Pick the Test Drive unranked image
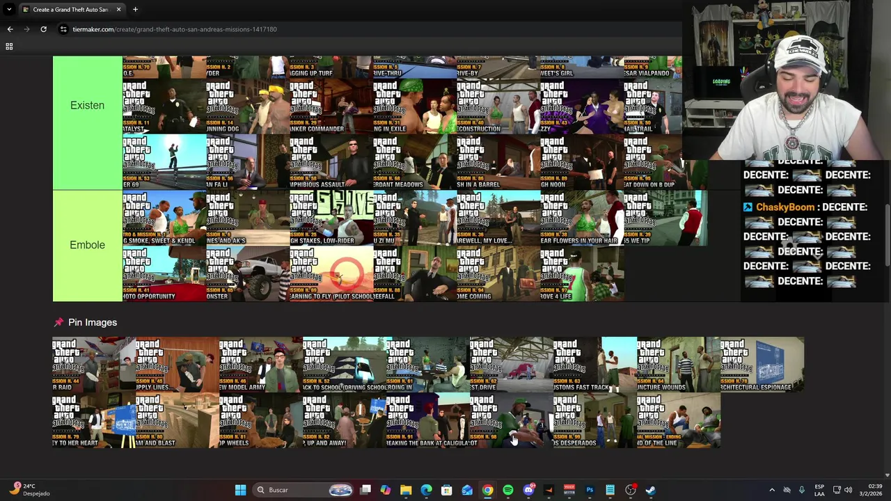This screenshot has height=501, width=891. (x=512, y=365)
